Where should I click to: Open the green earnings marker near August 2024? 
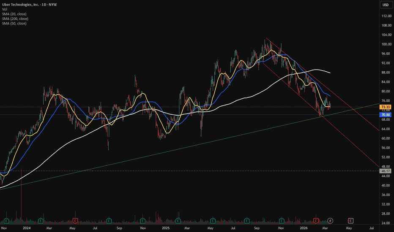109,220
